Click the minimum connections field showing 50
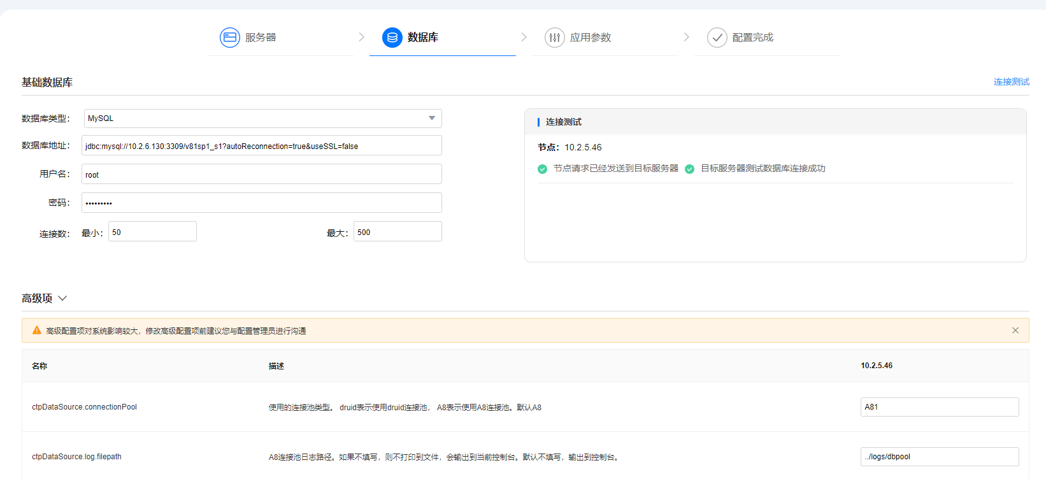 [x=152, y=232]
